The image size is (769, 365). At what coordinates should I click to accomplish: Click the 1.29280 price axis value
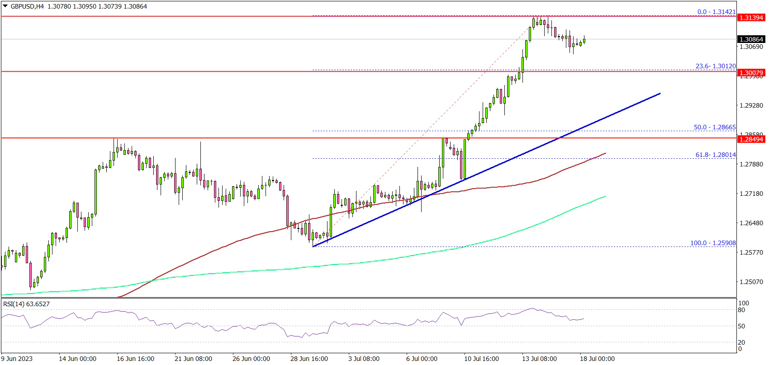751,105
